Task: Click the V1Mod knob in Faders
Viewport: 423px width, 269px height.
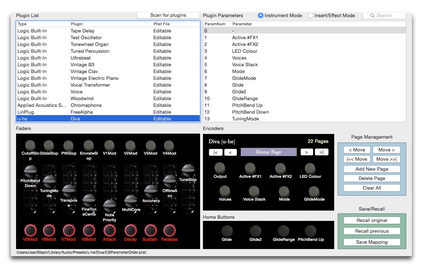Action: tap(109, 145)
